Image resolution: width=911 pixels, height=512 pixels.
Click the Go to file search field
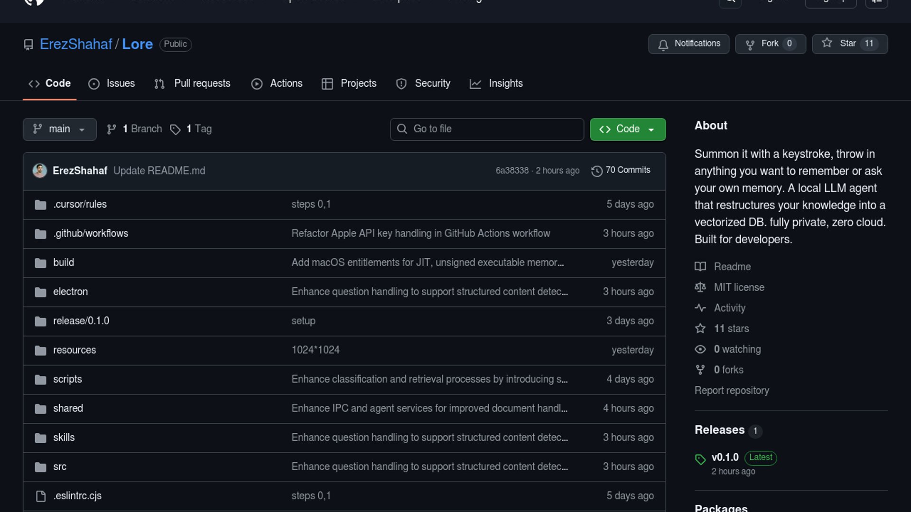click(487, 129)
